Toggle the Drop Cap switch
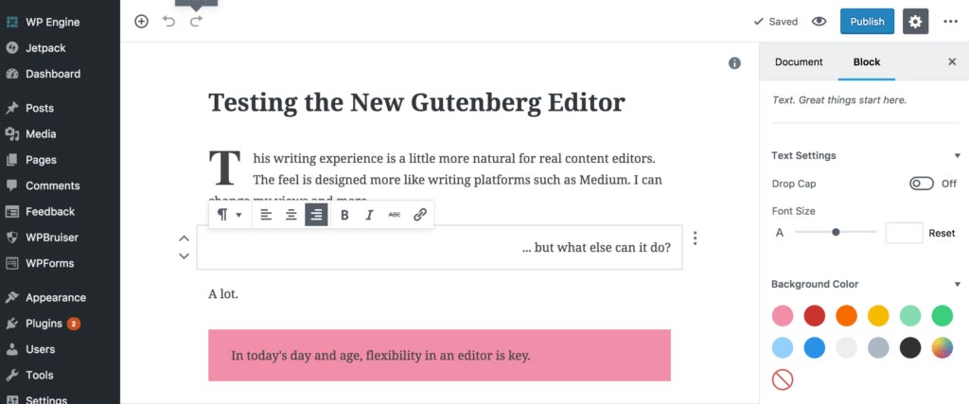The width and height of the screenshot is (969, 404). click(x=922, y=184)
